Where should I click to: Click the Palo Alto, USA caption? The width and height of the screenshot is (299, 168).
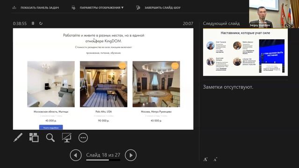pyautogui.click(x=104, y=112)
